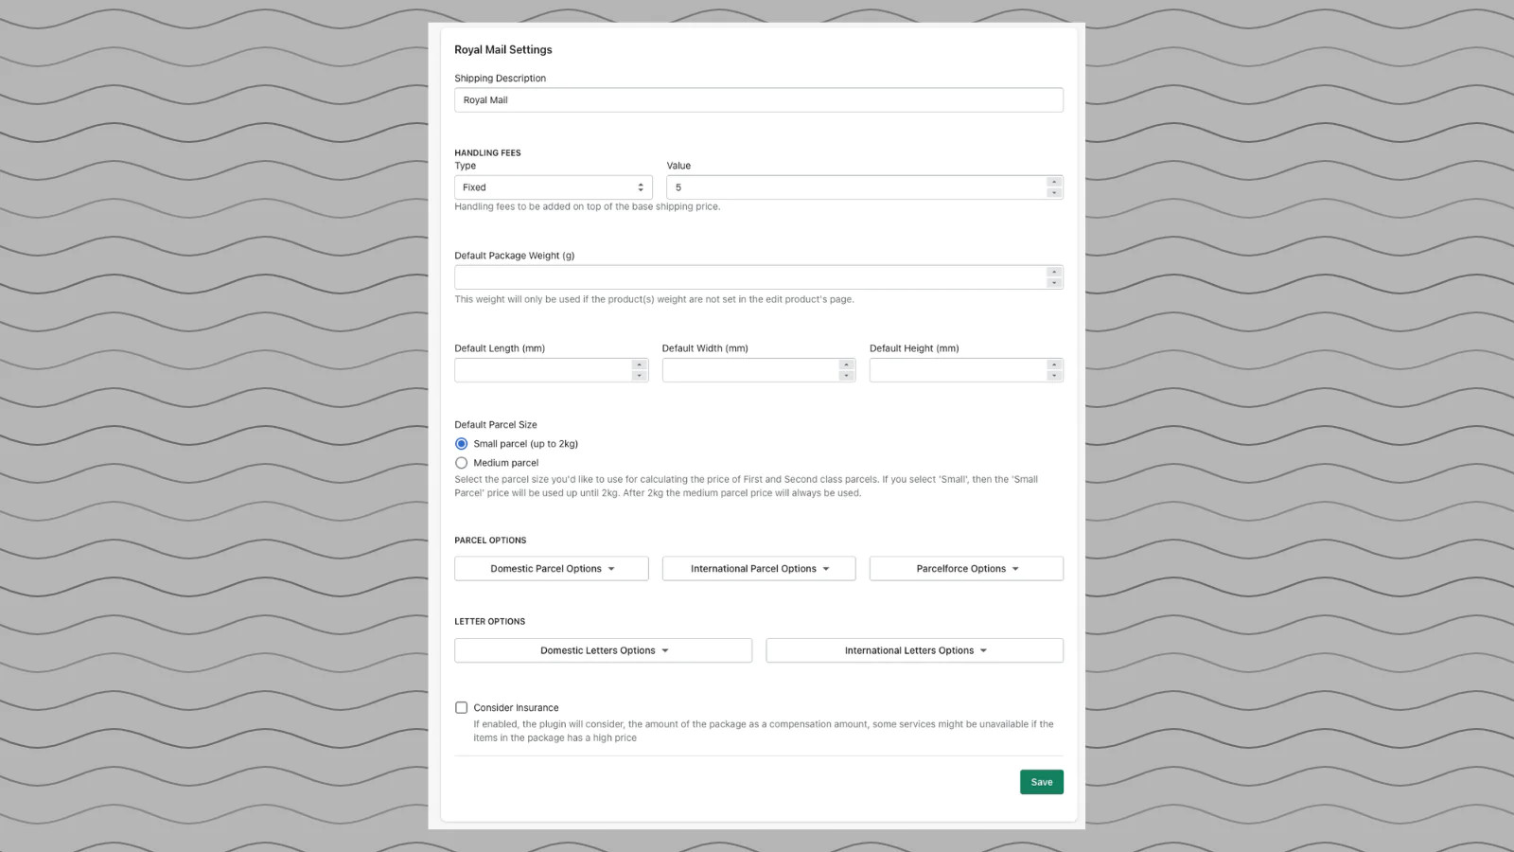This screenshot has height=852, width=1514.
Task: Click the 'HANDLING FEES' section label
Action: point(487,152)
